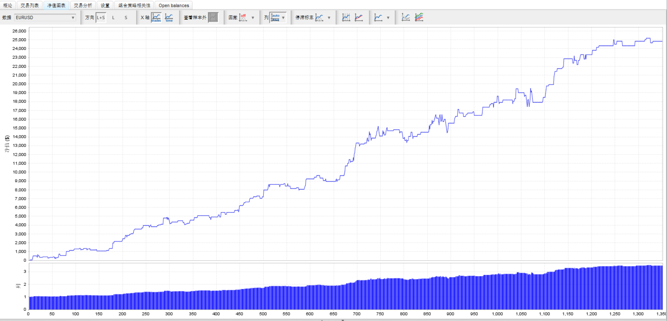Image resolution: width=667 pixels, height=321 pixels.
Task: Select L (long only) direction
Action: (113, 17)
